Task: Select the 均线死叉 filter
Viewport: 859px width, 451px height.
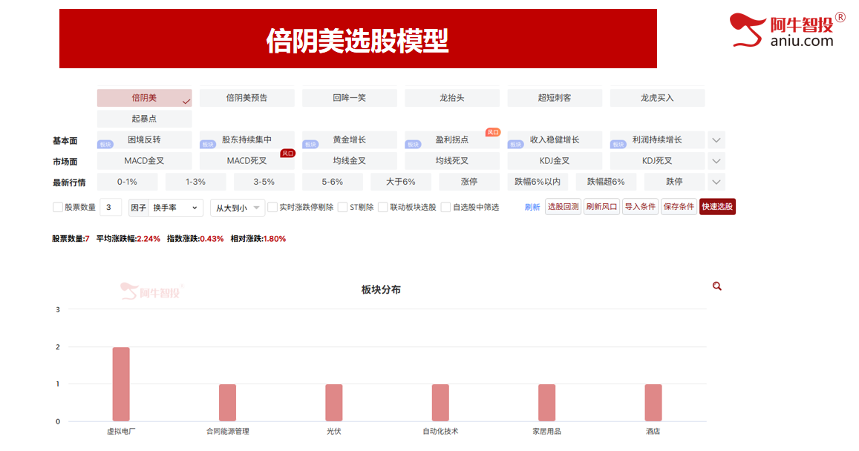Action: pos(452,161)
